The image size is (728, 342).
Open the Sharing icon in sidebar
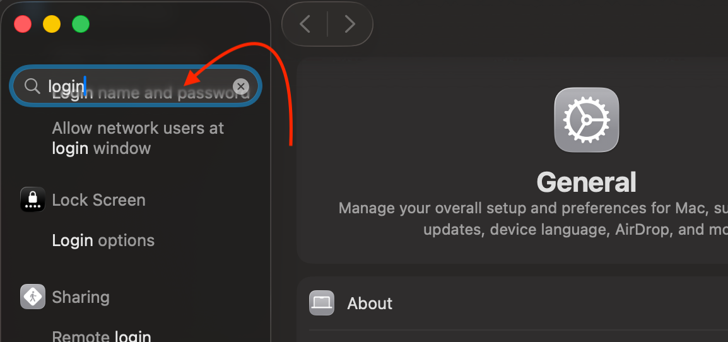coord(33,297)
